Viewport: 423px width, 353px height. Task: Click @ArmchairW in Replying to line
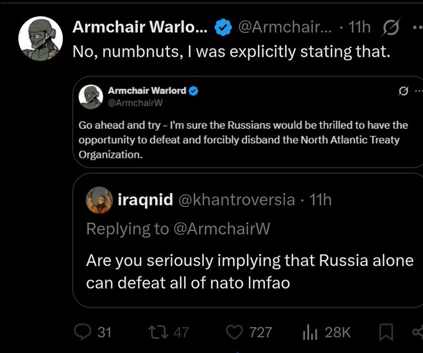click(x=221, y=228)
